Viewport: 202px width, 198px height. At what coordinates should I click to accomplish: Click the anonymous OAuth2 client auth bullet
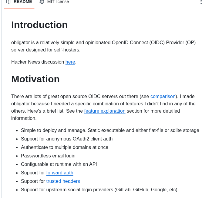coord(67,139)
